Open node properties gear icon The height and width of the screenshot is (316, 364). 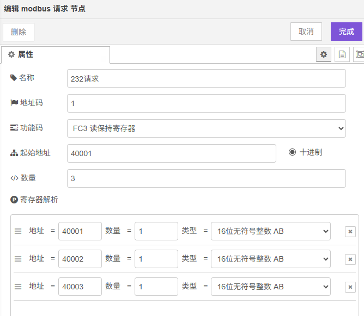[324, 54]
